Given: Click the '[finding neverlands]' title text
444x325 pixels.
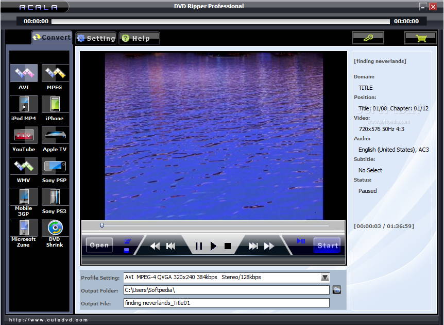Looking at the screenshot, I should pyautogui.click(x=380, y=61).
